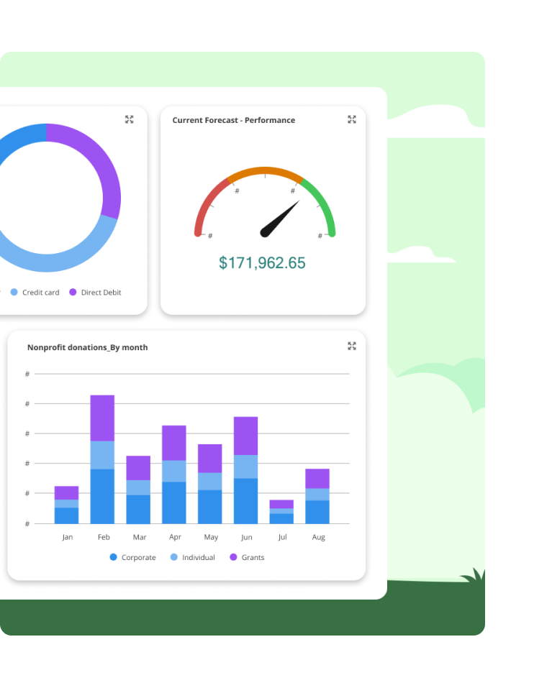552x688 pixels.
Task: Click the Apr Corporate bar segment
Action: click(x=174, y=503)
